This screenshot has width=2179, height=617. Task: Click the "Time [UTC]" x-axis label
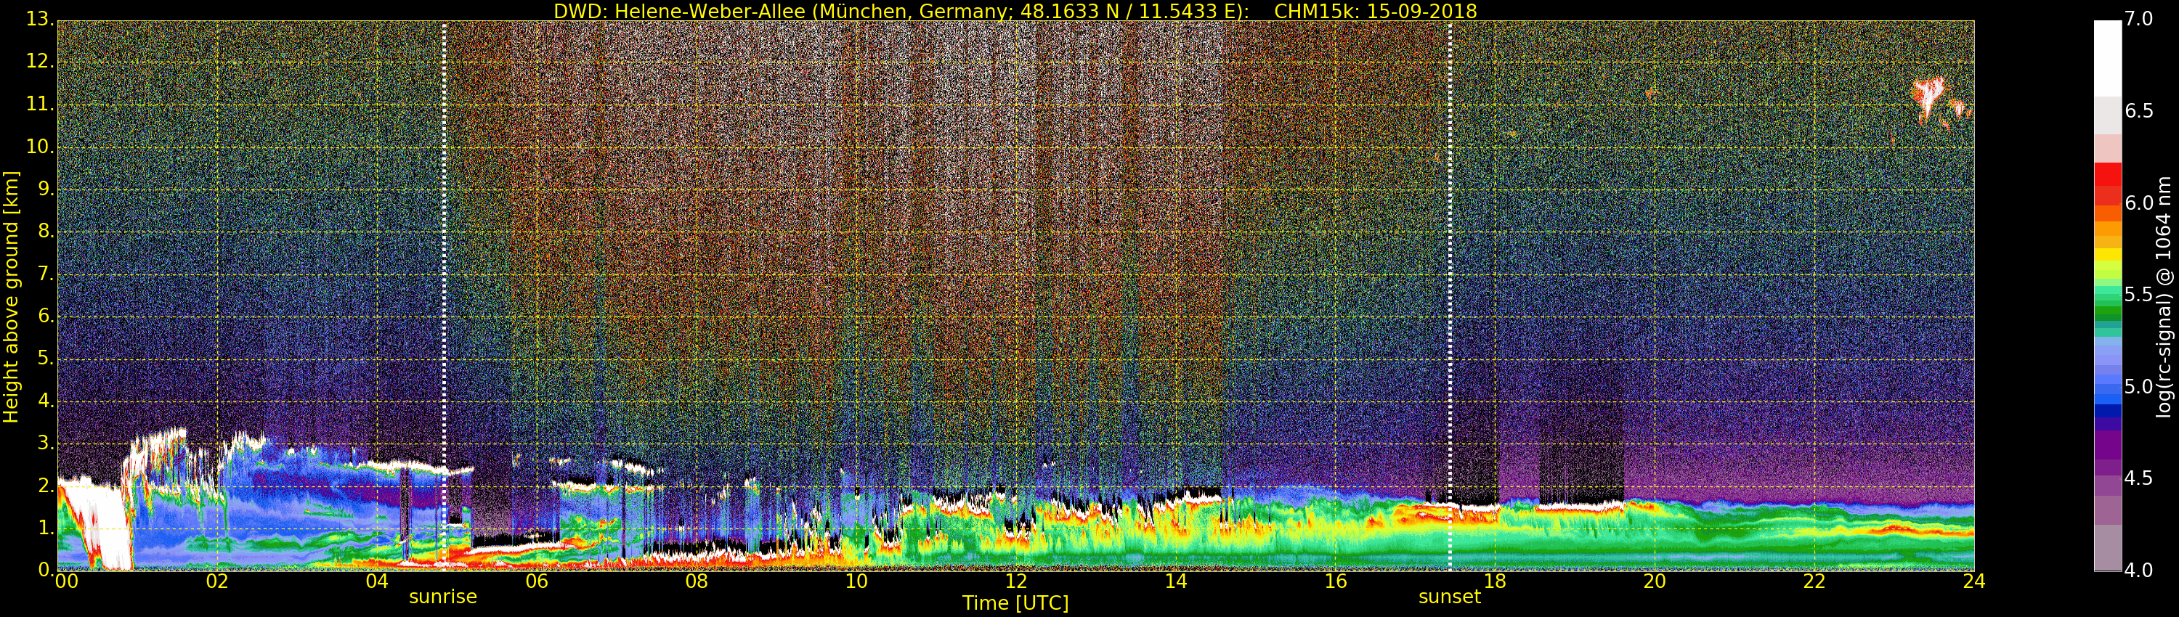point(1015,603)
